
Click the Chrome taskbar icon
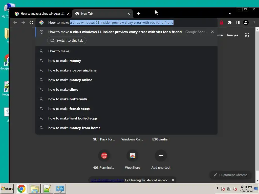tap(21, 188)
